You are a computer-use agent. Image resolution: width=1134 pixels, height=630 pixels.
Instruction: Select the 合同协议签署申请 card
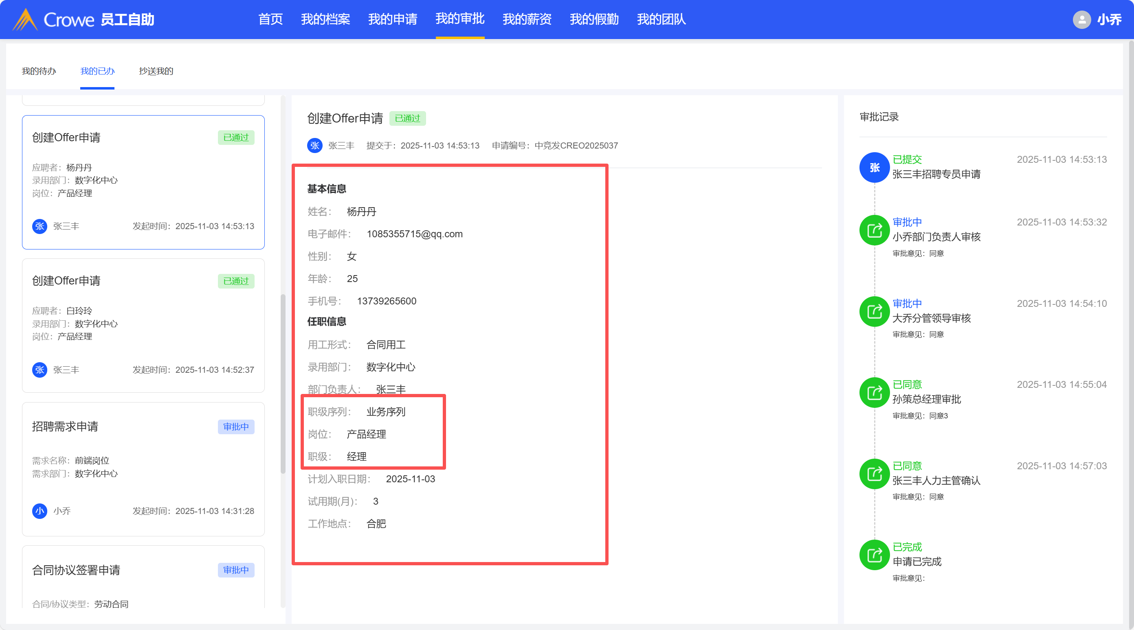[x=143, y=576]
